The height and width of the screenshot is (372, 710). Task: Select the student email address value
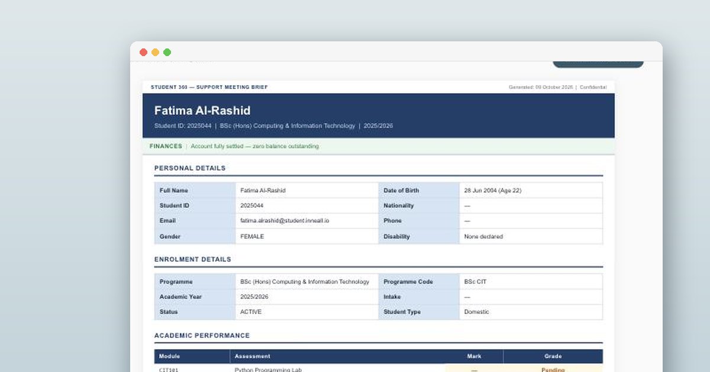[285, 221]
